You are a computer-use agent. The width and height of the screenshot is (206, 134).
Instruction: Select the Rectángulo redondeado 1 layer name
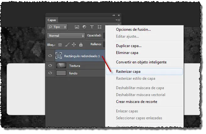[82, 56]
